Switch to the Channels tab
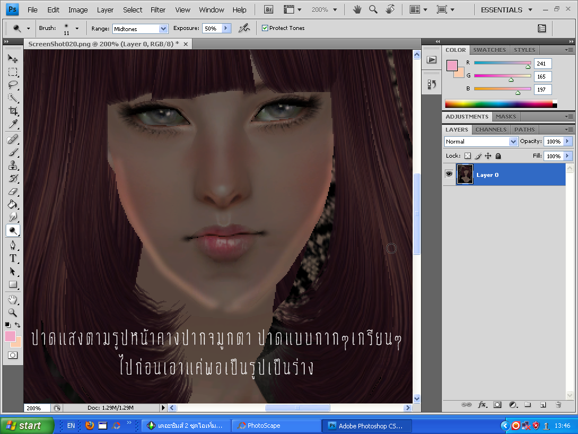Image resolution: width=578 pixels, height=434 pixels. [491, 129]
